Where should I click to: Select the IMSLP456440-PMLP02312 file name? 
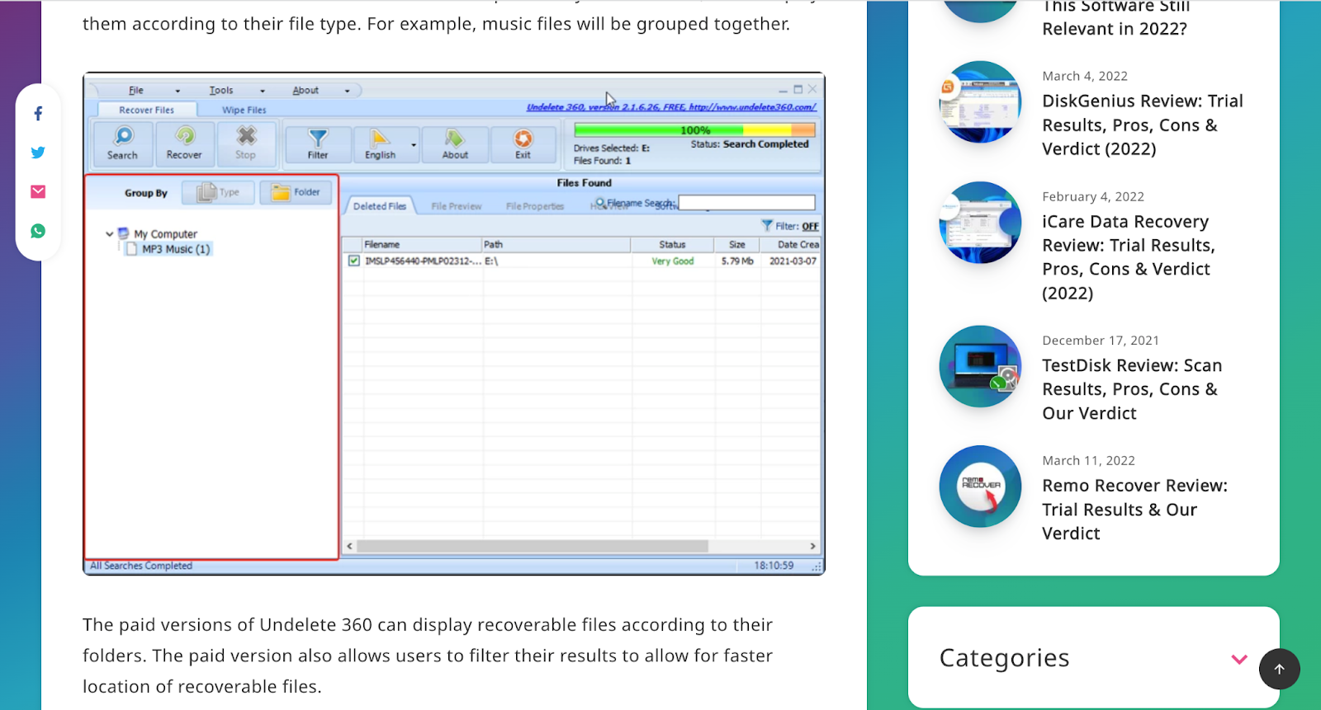pyautogui.click(x=423, y=261)
